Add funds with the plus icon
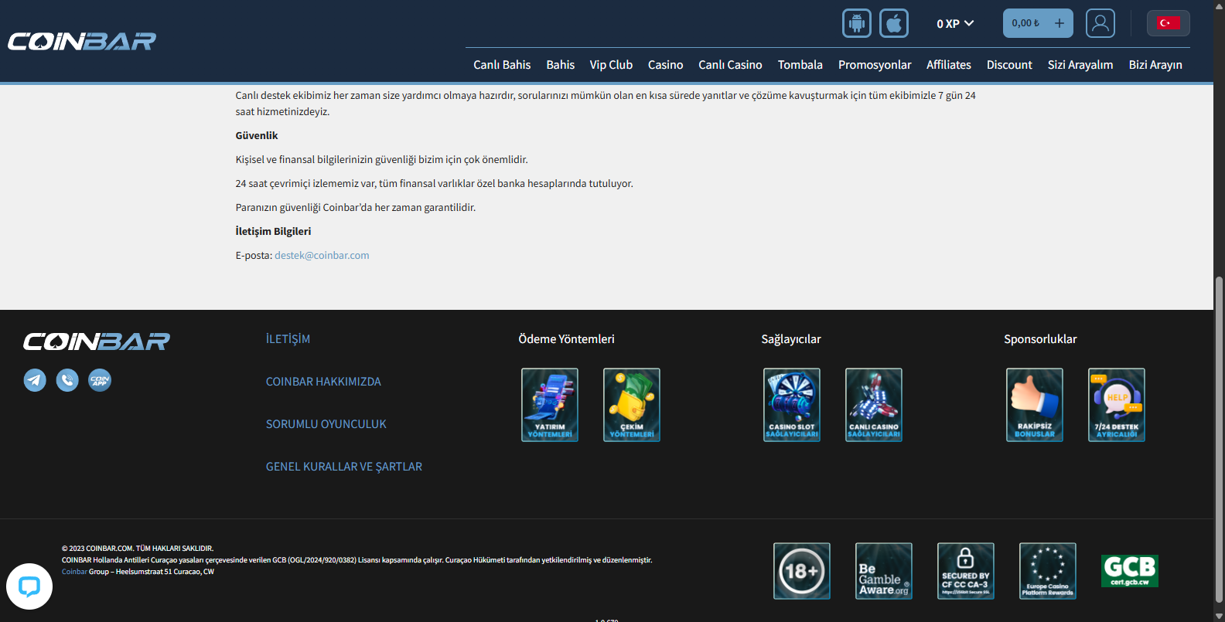1225x622 pixels. click(x=1060, y=23)
